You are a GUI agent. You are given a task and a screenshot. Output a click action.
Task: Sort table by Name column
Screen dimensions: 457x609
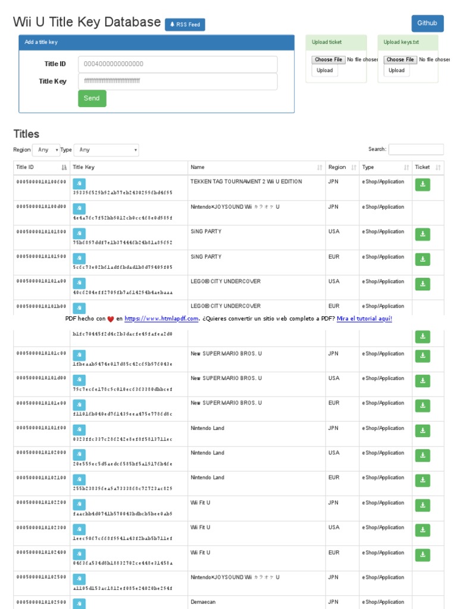pyautogui.click(x=256, y=167)
